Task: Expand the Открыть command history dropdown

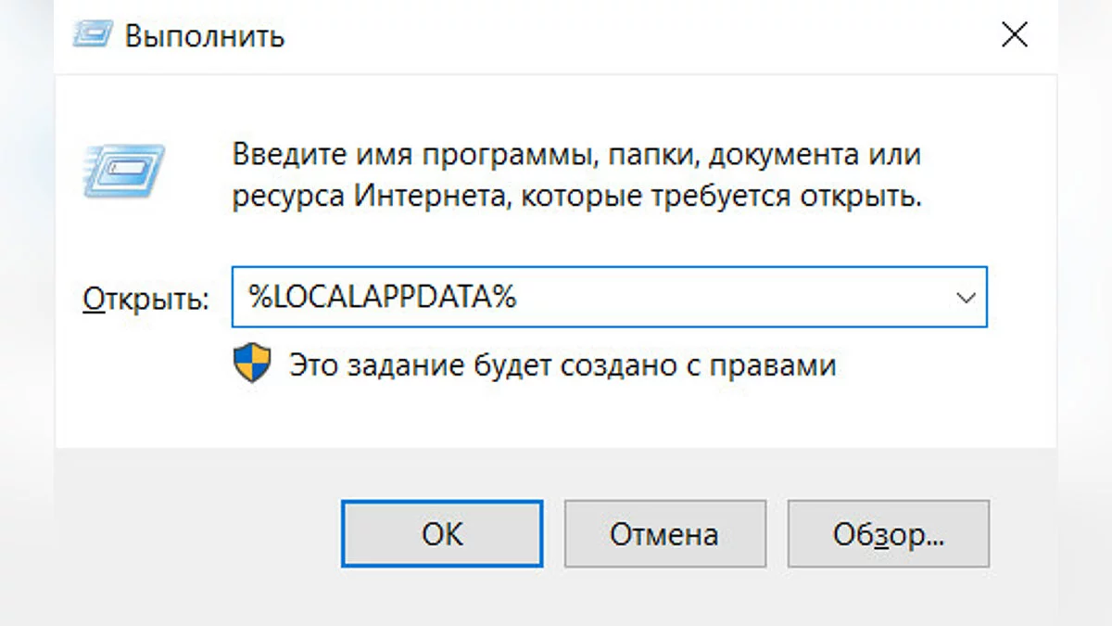Action: pos(966,298)
